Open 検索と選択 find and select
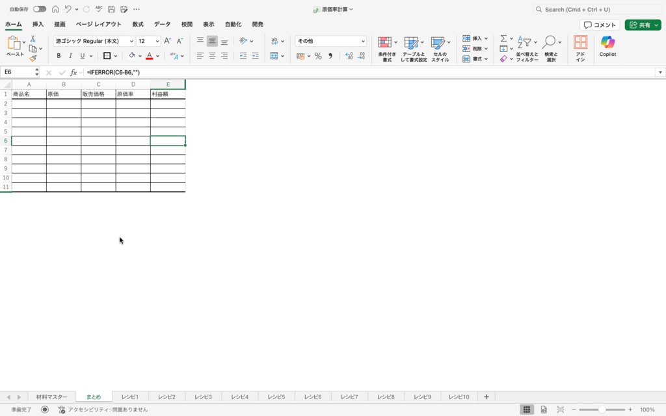The height and width of the screenshot is (416, 666). [x=551, y=49]
